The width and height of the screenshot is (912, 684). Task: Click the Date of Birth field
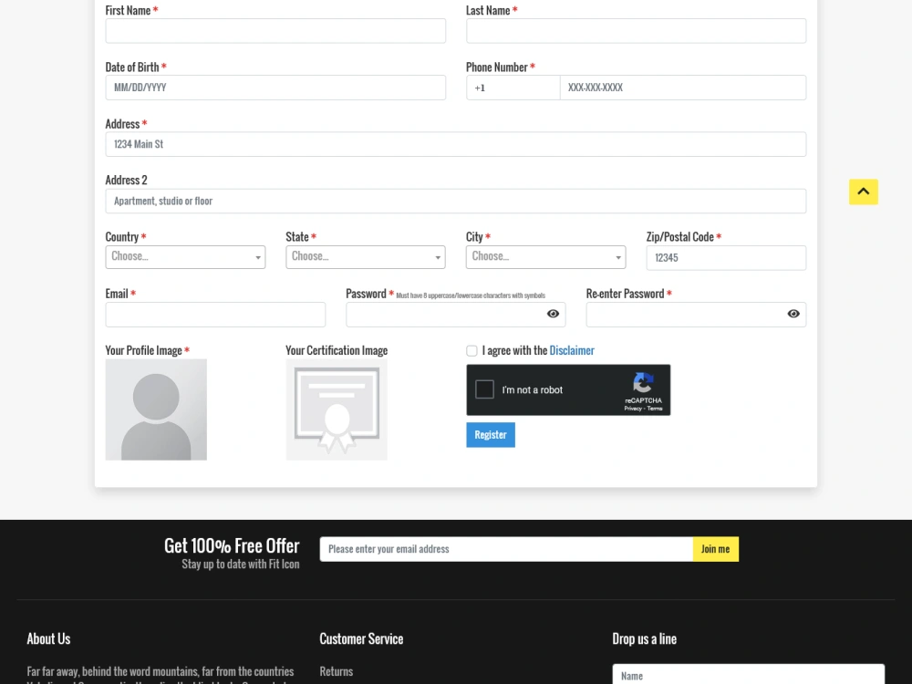275,88
